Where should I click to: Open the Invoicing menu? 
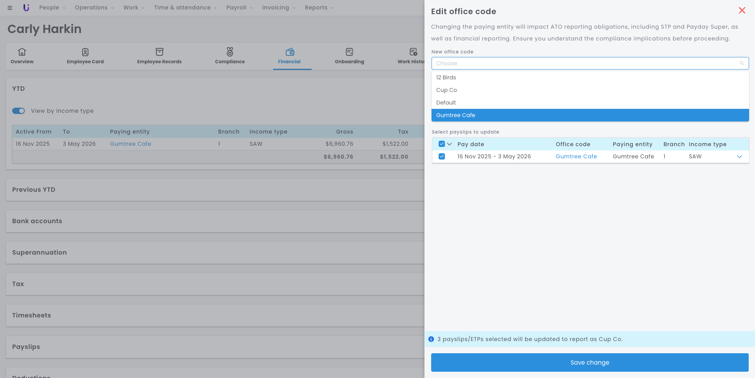279,7
